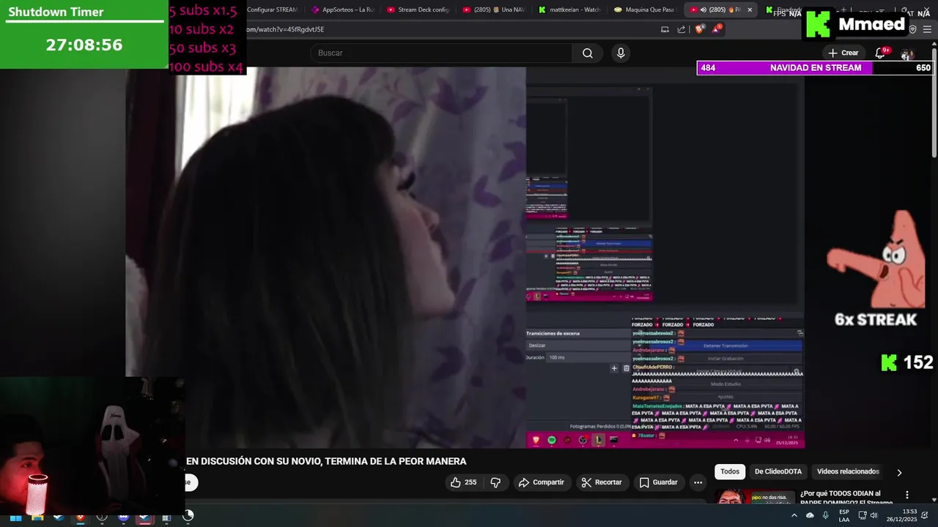Close the active YouTube tab
Viewport: 938px width, 527px height.
click(750, 10)
